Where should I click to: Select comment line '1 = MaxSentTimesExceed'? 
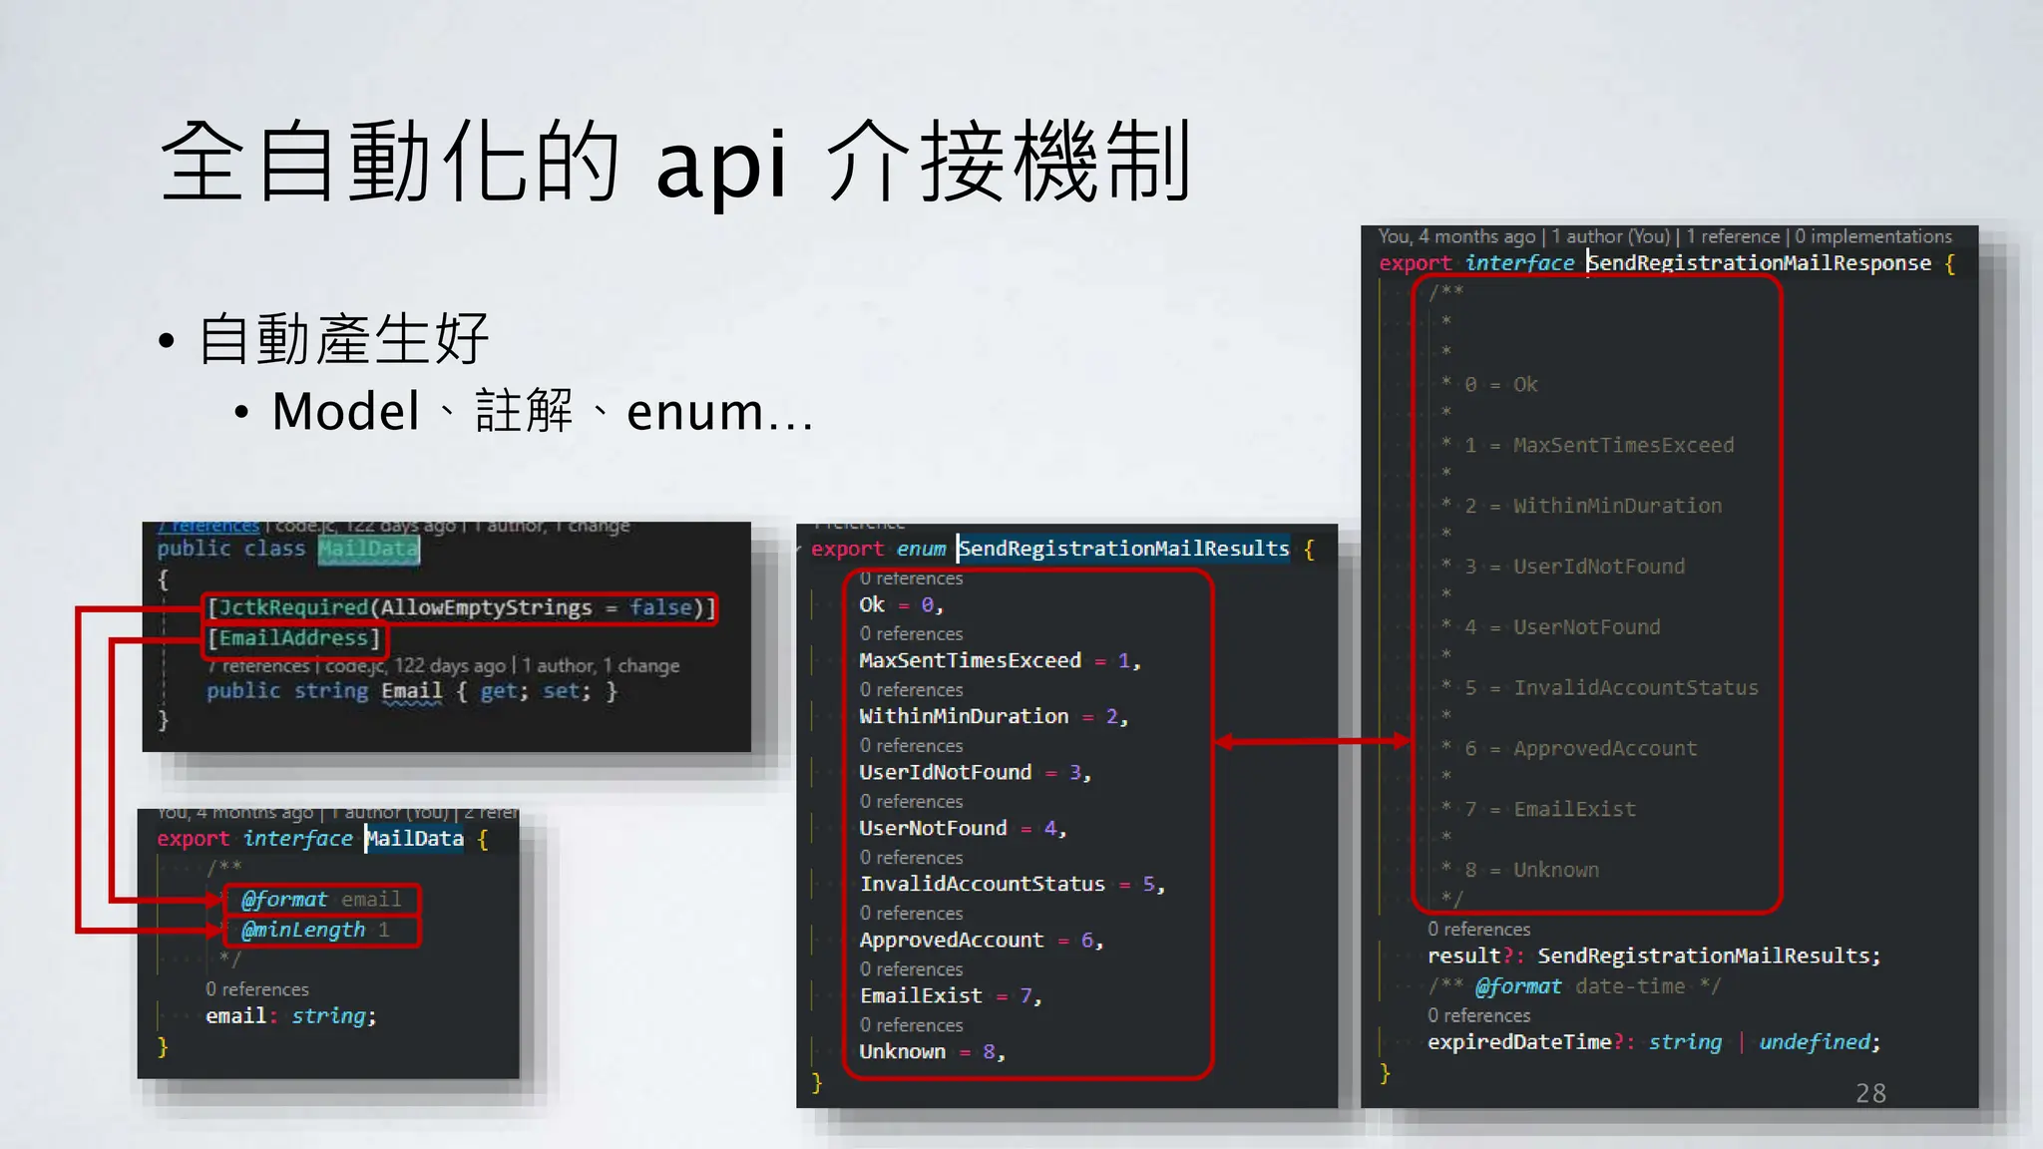click(x=1599, y=446)
